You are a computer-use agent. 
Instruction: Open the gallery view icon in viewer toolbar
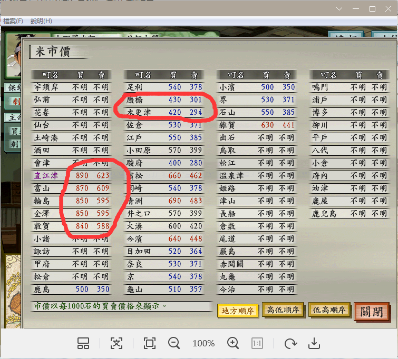[83, 343]
